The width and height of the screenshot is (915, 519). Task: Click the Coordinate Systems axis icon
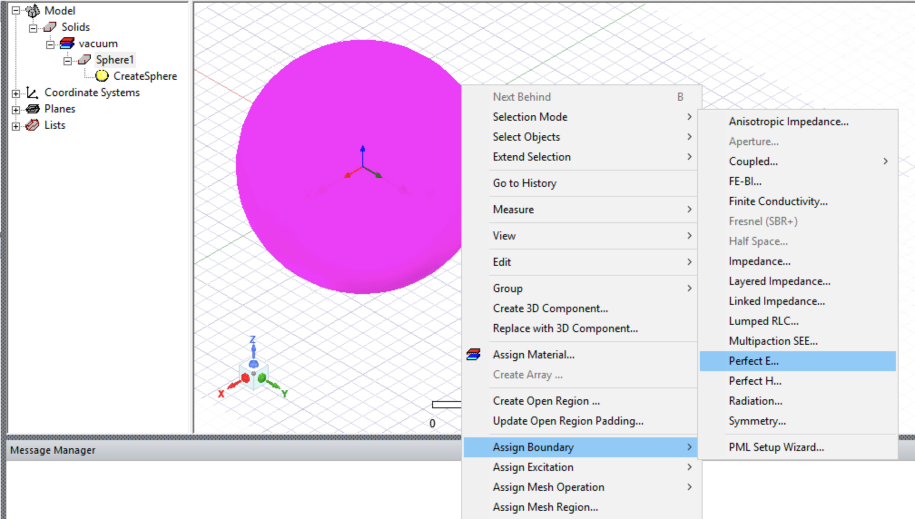[32, 93]
